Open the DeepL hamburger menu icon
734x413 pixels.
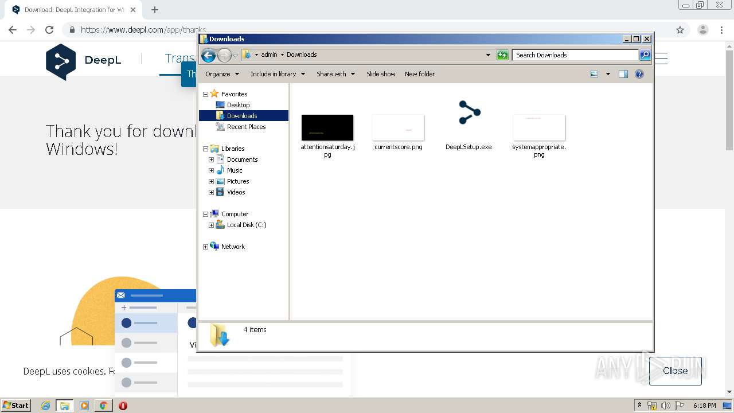point(661,59)
